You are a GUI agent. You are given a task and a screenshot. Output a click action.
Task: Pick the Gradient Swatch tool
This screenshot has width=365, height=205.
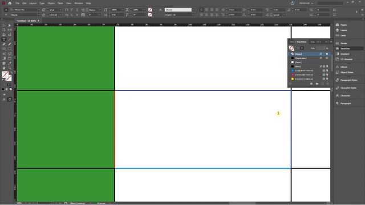point(4,58)
